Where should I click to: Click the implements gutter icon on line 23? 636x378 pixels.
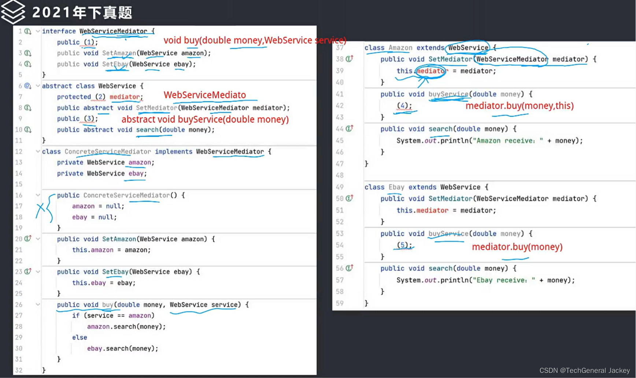click(x=28, y=271)
